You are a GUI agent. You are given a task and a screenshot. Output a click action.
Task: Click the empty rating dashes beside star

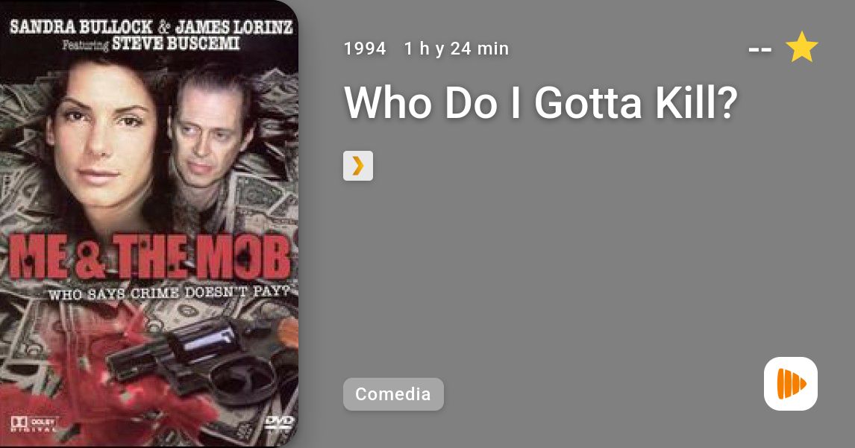760,49
